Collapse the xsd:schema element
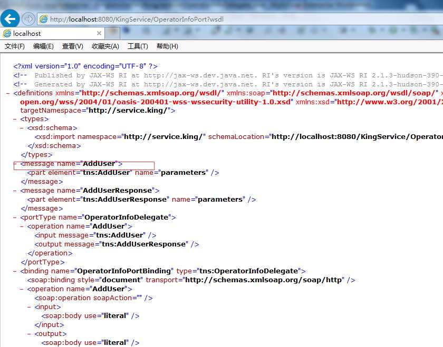The height and width of the screenshot is (347, 443). tap(22, 128)
